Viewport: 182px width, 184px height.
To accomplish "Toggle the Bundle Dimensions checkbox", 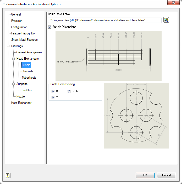I will pos(49,27).
